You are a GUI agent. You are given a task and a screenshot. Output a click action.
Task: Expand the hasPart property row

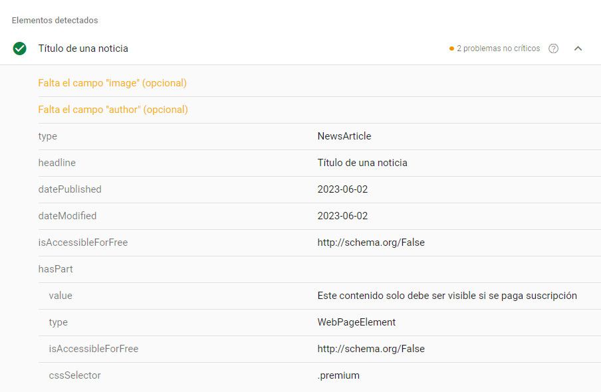[x=55, y=268]
